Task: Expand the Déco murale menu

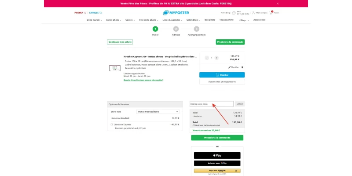Action: [94, 20]
